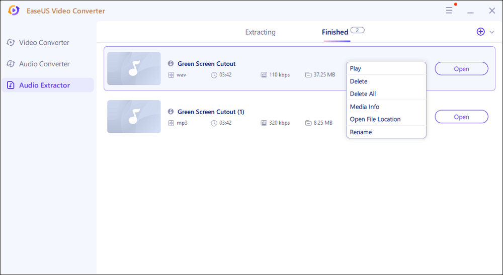Image resolution: width=503 pixels, height=275 pixels.
Task: Click the EaseUS Video Converter logo icon
Action: (14, 11)
